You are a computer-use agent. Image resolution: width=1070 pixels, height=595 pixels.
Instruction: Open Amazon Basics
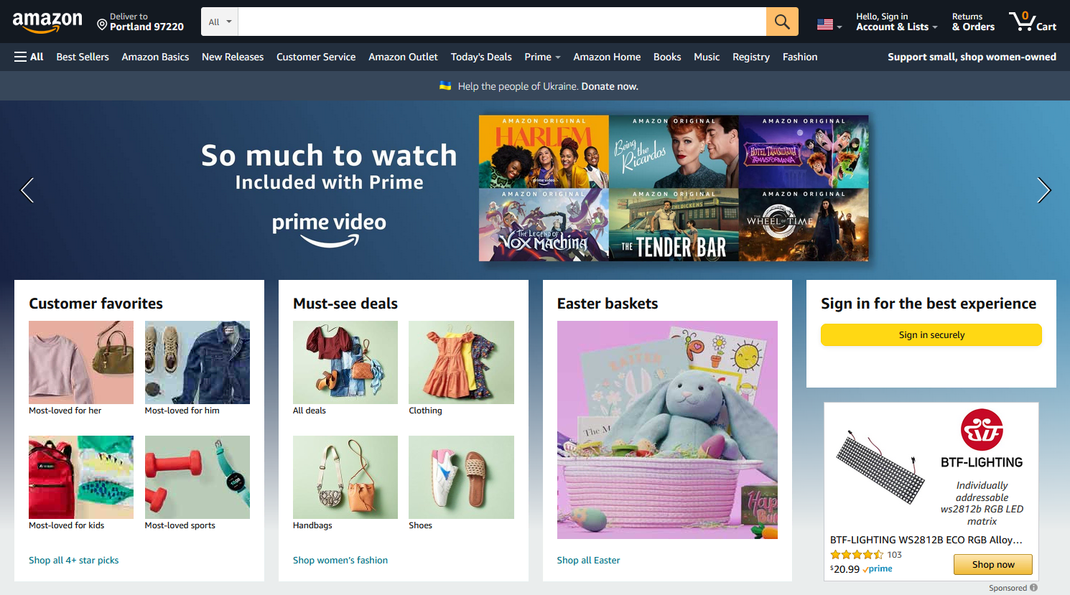tap(155, 57)
